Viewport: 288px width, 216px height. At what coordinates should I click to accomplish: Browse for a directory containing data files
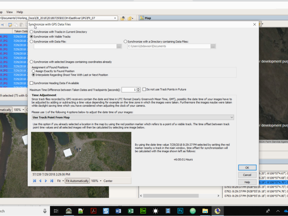pyautogui.click(x=213, y=46)
